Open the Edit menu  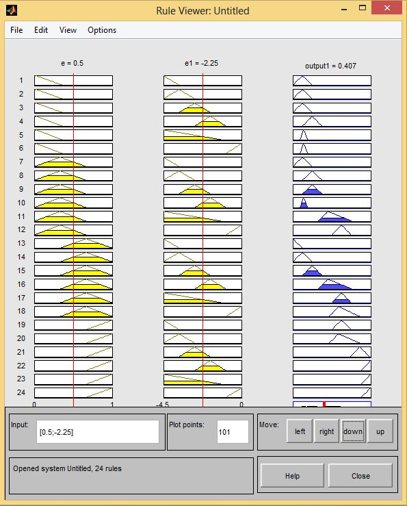click(41, 30)
